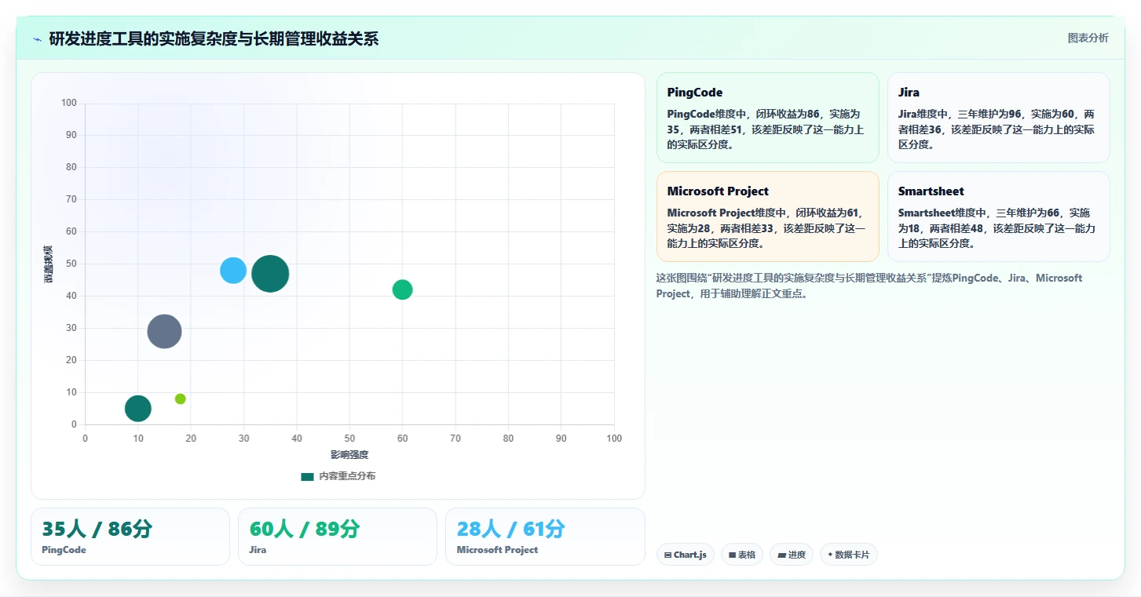Open the Microsoft Project insight card

tap(767, 217)
